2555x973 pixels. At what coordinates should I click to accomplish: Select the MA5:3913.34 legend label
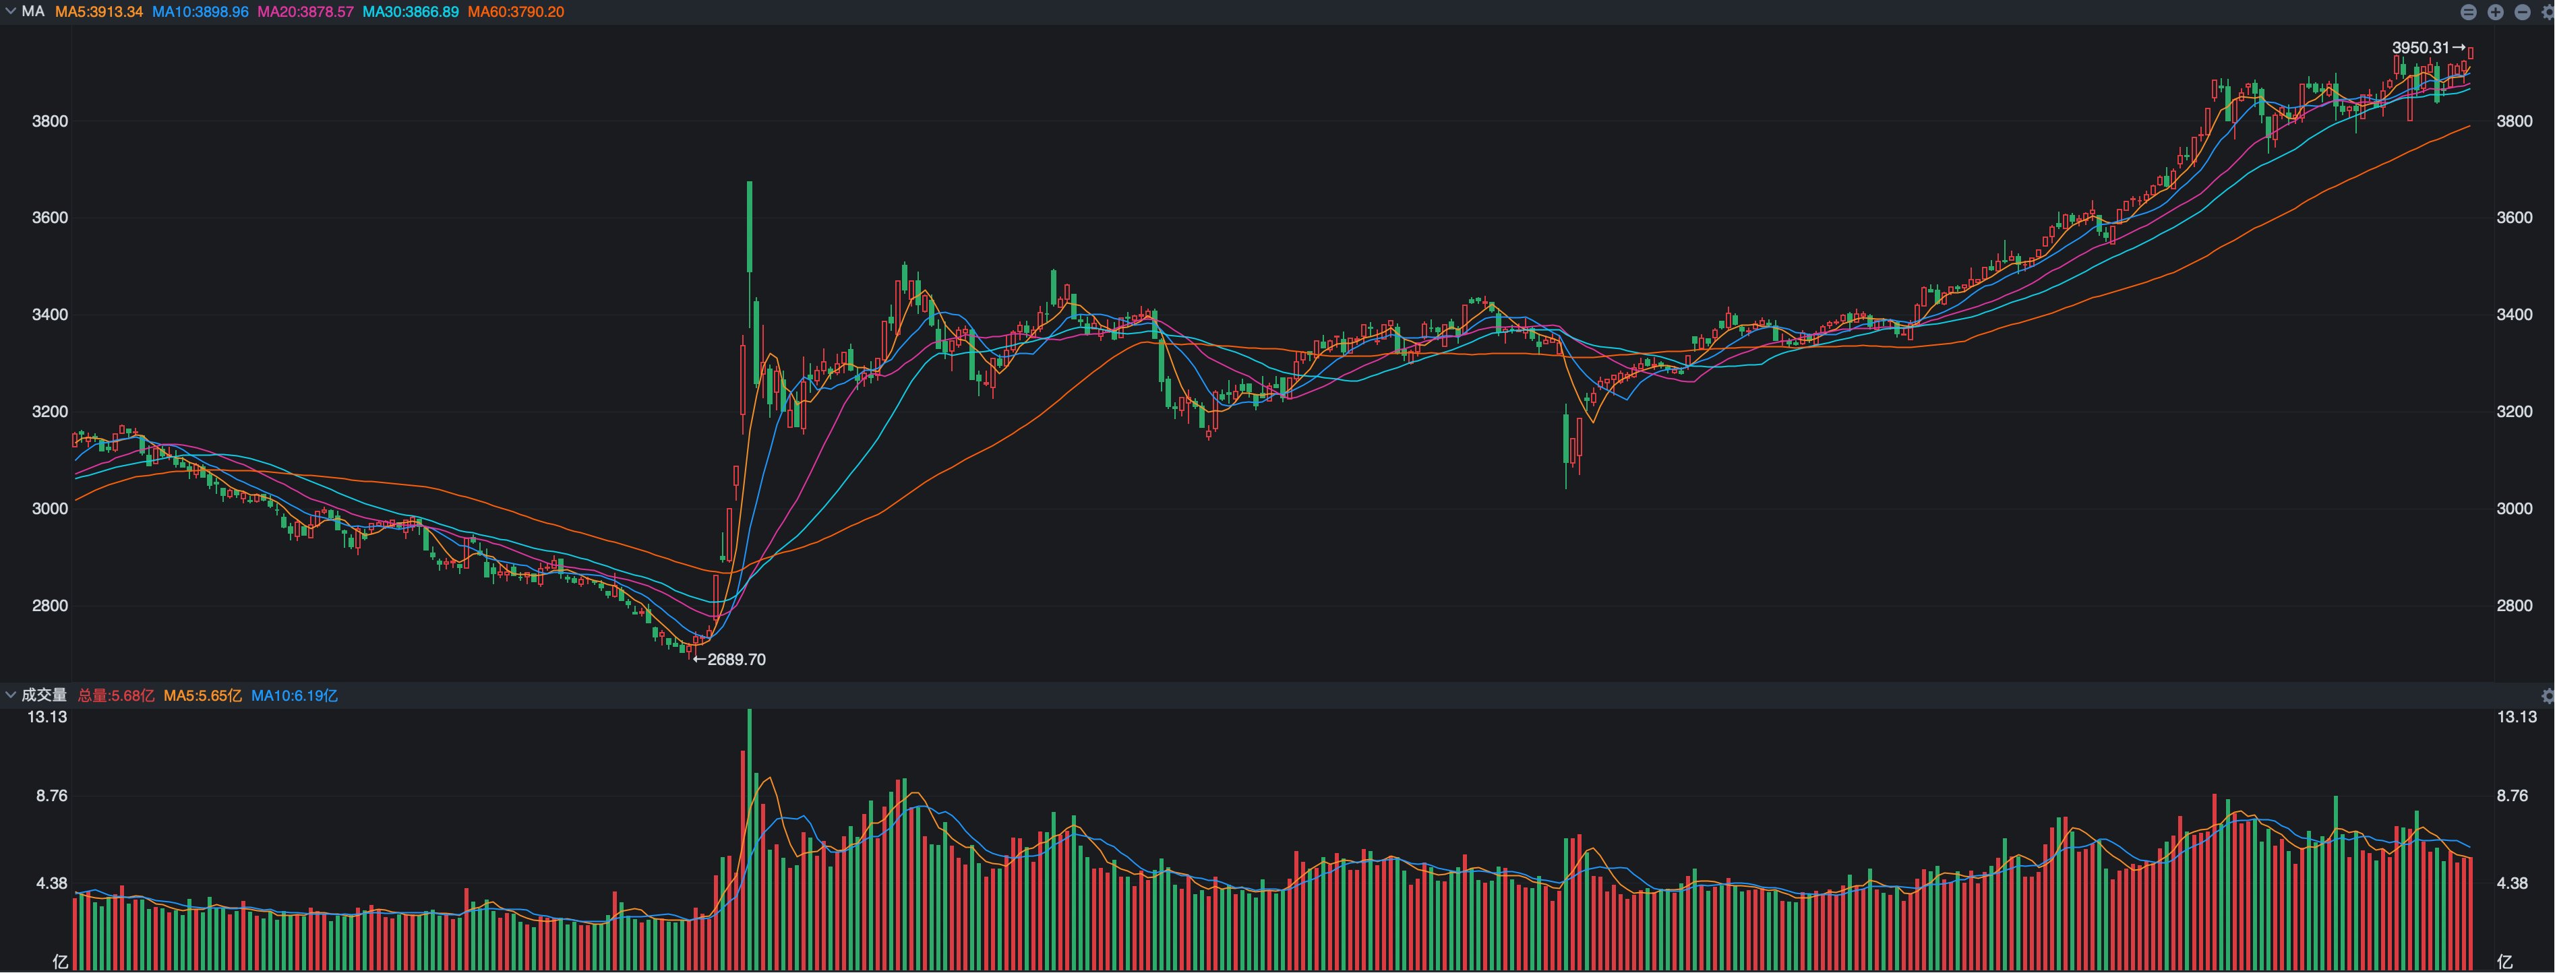point(98,12)
